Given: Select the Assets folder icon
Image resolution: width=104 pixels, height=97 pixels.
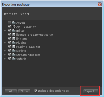Looking at the screenshot, I should tap(14, 23).
